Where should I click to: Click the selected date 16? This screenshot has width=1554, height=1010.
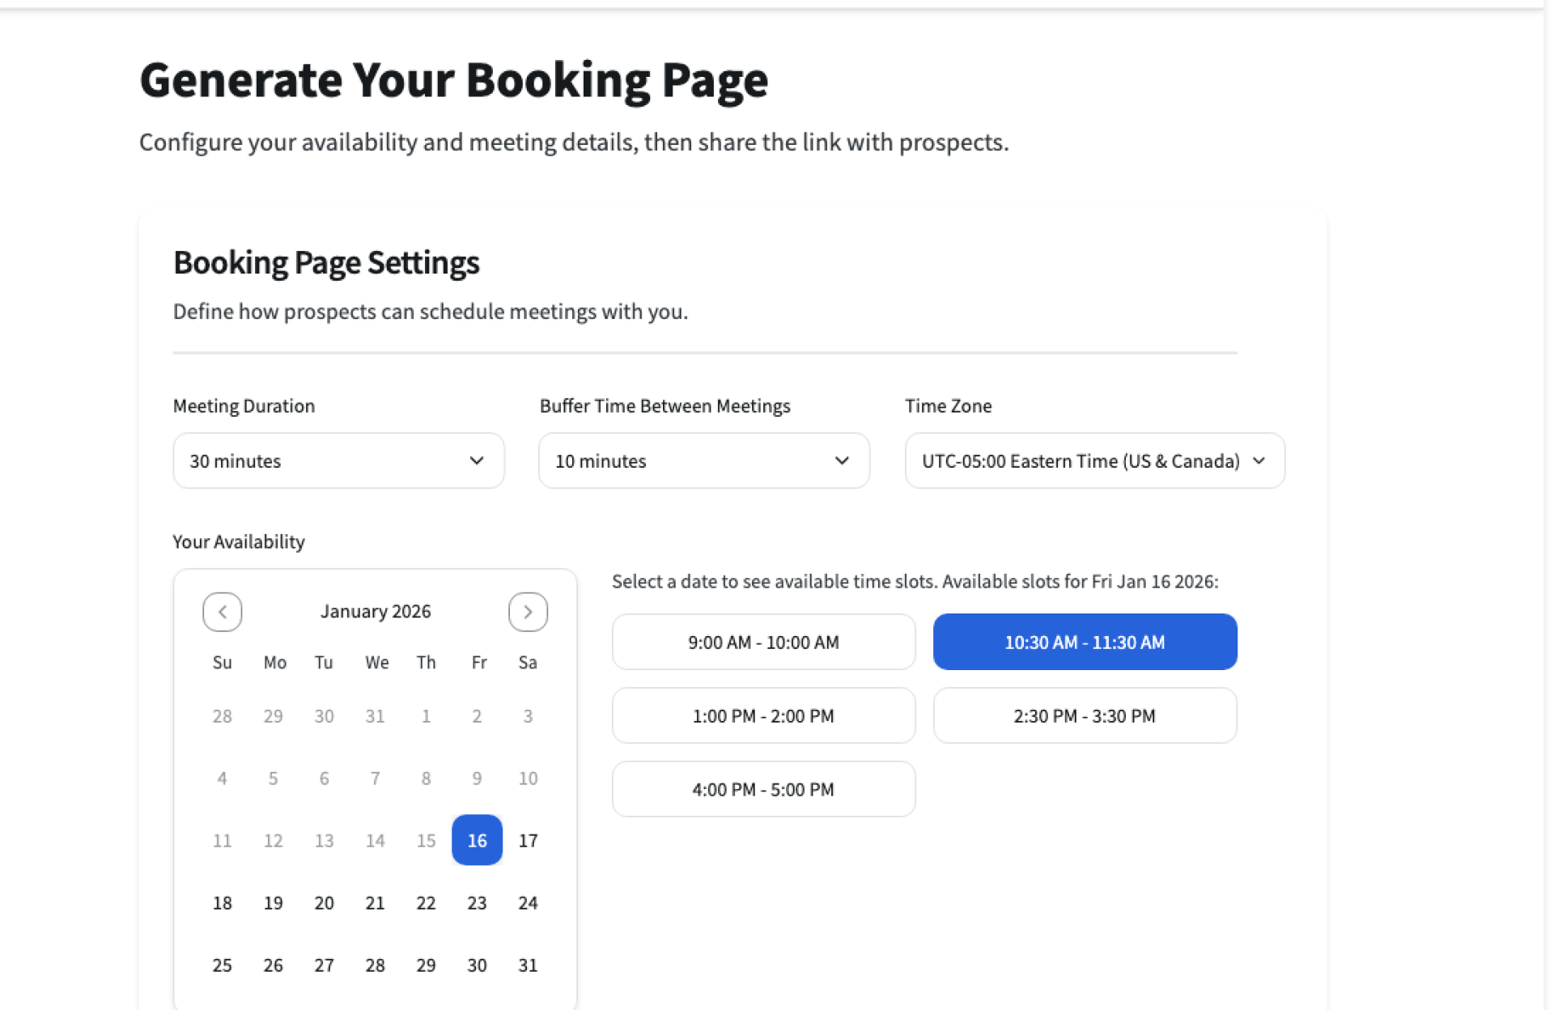[477, 840]
